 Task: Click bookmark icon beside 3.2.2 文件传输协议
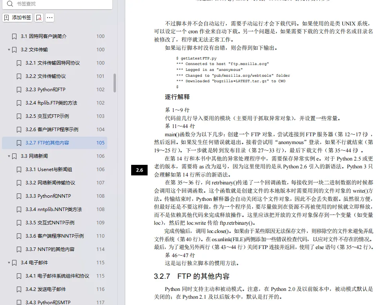click(19, 76)
